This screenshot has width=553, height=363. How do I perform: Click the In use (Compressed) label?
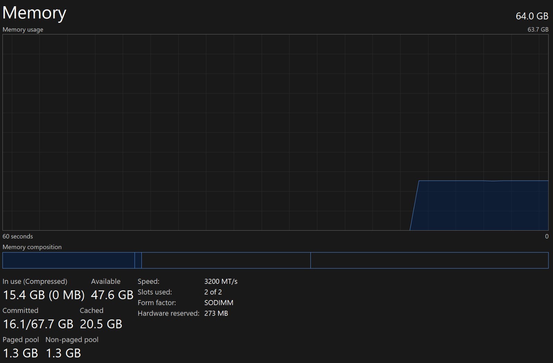click(35, 281)
